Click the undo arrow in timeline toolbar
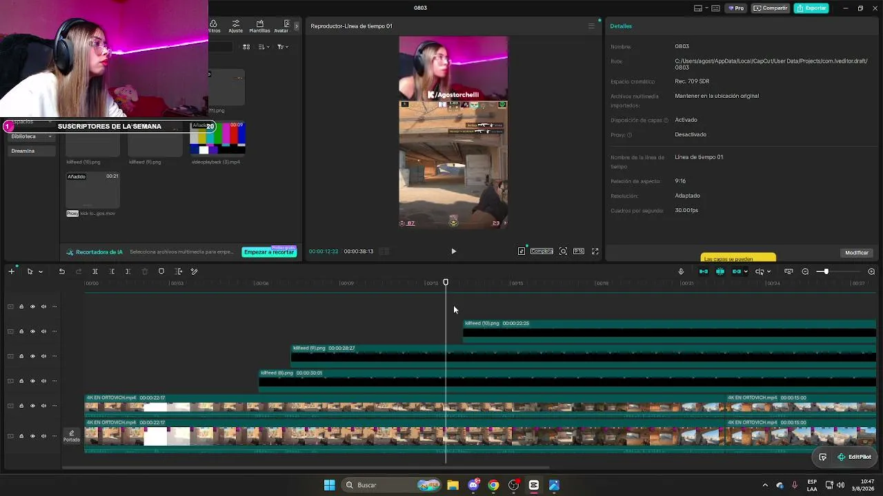The width and height of the screenshot is (883, 496). (x=61, y=271)
